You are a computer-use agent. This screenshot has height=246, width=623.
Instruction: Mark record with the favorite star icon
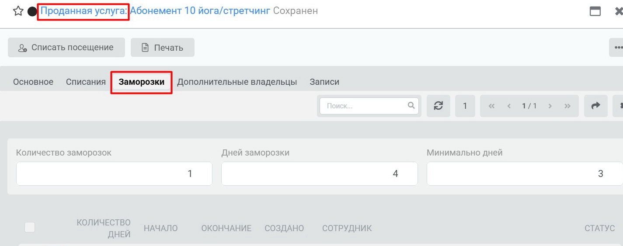tap(18, 11)
